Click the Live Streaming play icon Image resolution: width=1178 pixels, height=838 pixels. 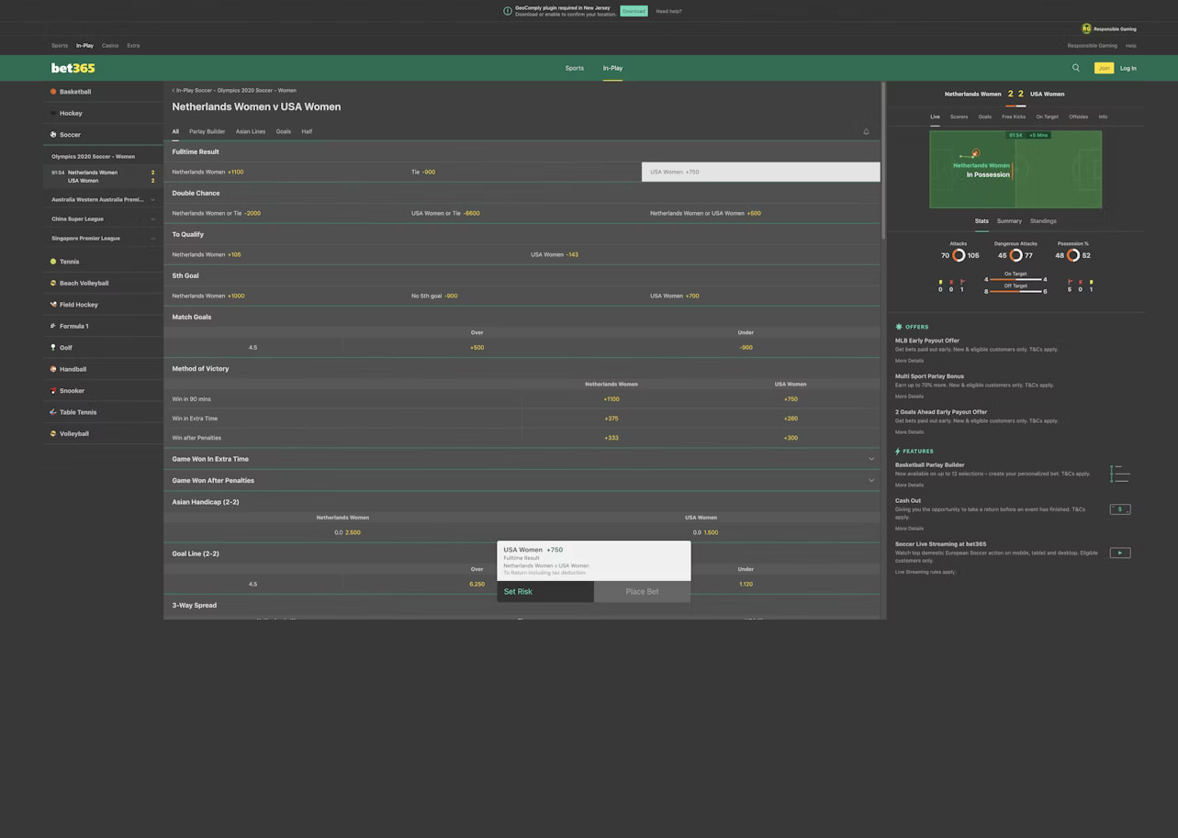point(1120,553)
